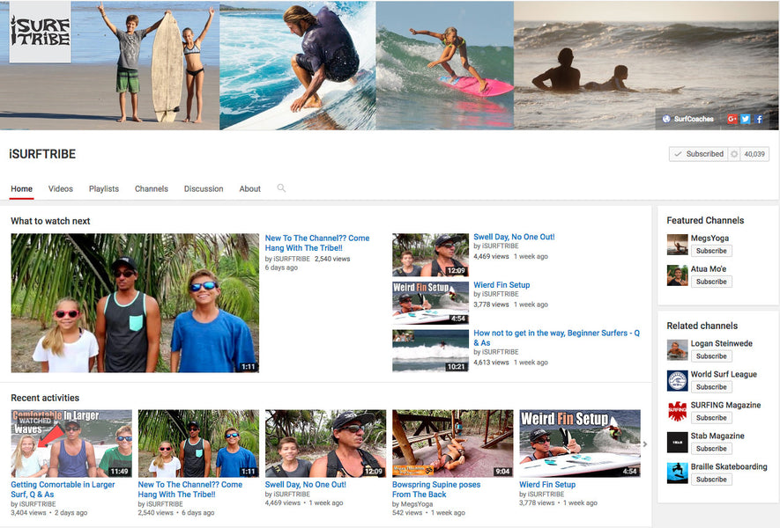Viewport: 780px width, 528px height.
Task: Open 'Wierd Fin Setup' title in recent activities
Action: (547, 484)
